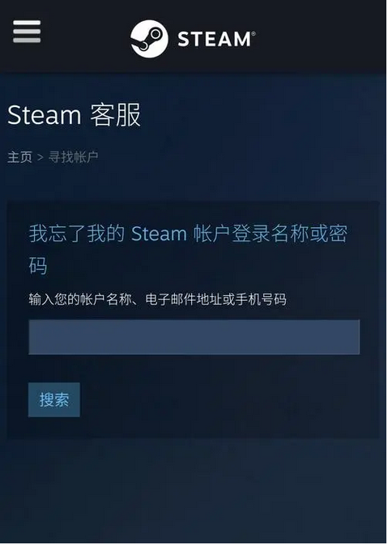Click the > breadcrumb separator arrow
The height and width of the screenshot is (545, 388).
point(41,157)
